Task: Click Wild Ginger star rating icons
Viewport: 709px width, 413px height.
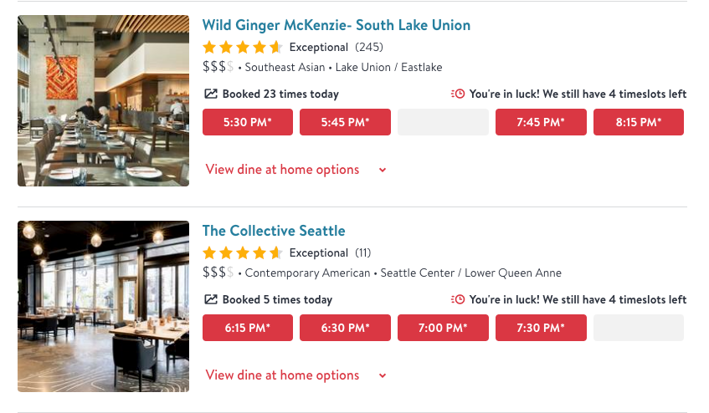Action: click(x=243, y=48)
